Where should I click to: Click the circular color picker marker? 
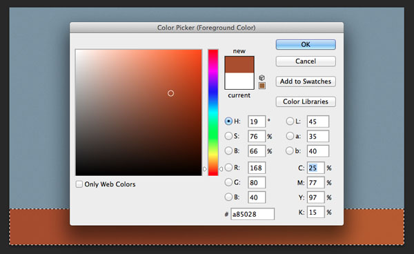(171, 93)
